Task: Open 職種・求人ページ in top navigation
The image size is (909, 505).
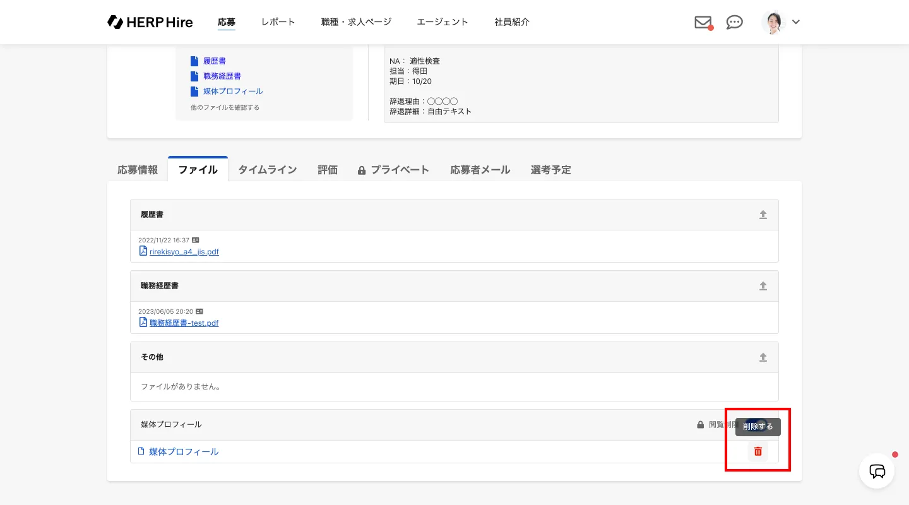Action: click(x=357, y=22)
